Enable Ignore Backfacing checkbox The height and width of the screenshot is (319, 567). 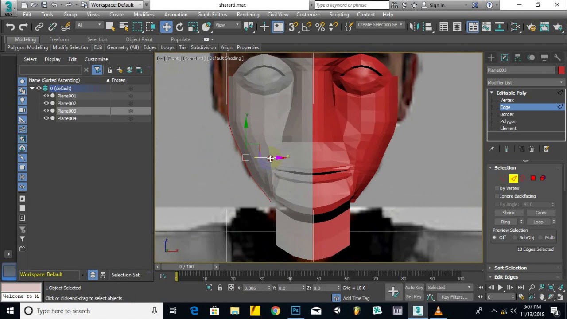click(497, 196)
